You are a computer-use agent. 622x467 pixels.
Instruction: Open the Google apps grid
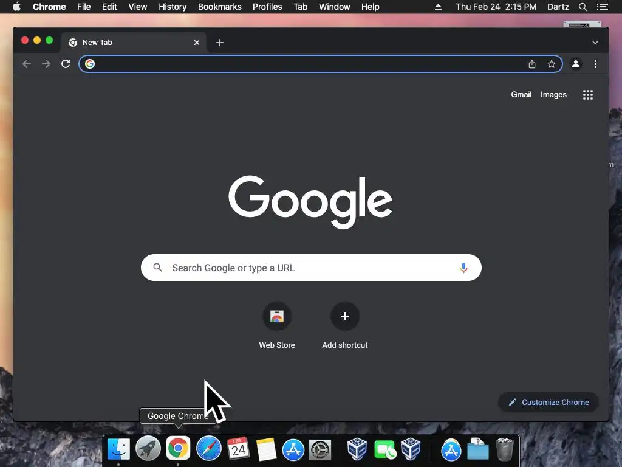[x=588, y=95]
